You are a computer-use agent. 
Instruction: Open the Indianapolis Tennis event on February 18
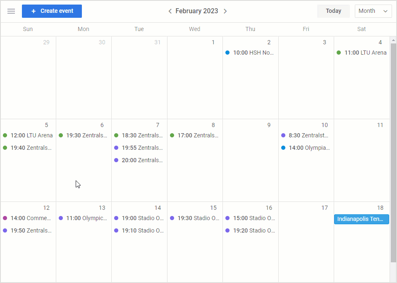(x=361, y=219)
